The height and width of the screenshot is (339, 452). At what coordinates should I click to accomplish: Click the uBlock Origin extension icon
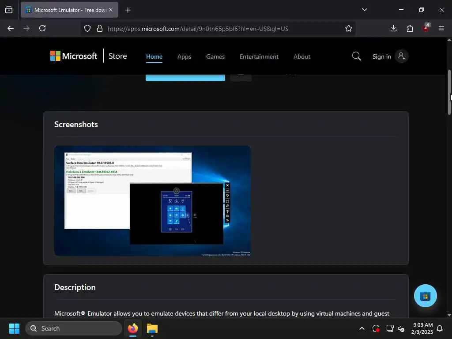(426, 28)
